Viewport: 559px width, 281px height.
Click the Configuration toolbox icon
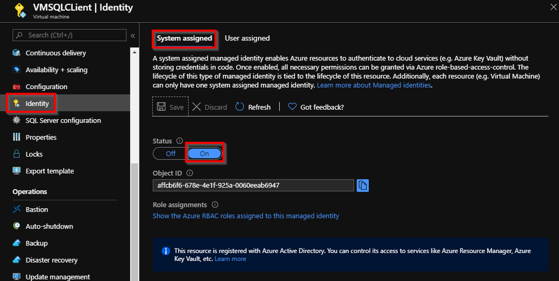(x=16, y=87)
